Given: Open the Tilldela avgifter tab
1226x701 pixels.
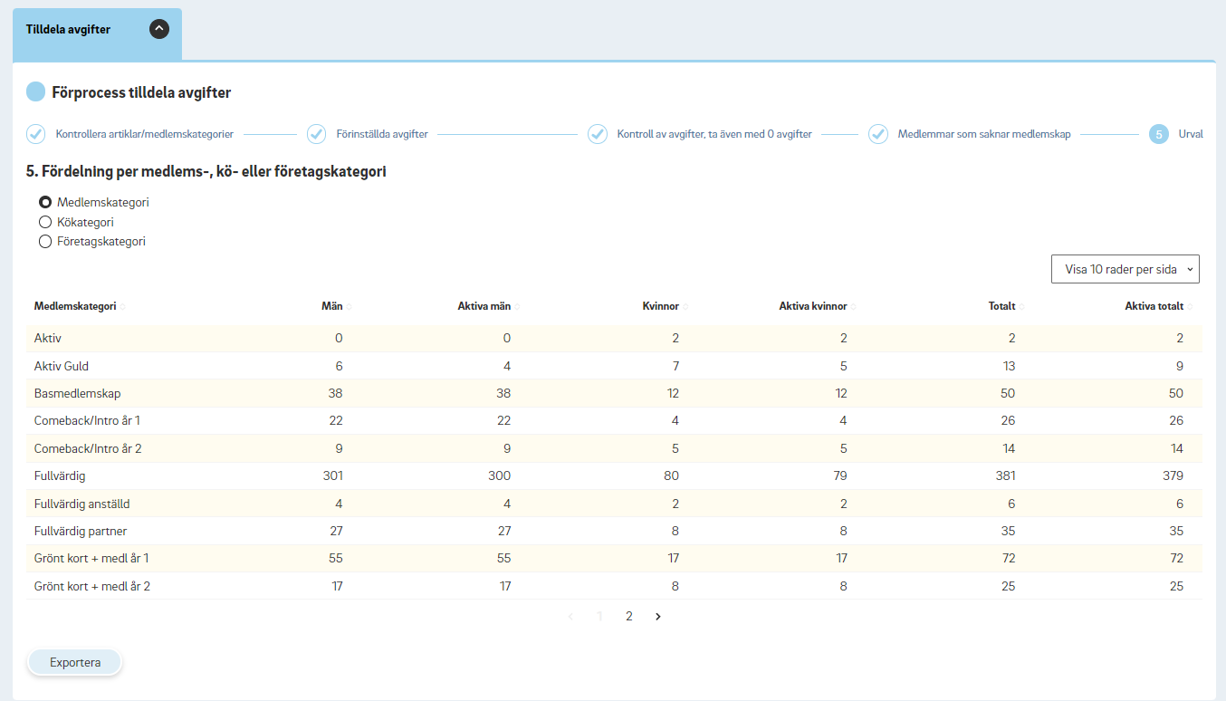Looking at the screenshot, I should tap(97, 34).
